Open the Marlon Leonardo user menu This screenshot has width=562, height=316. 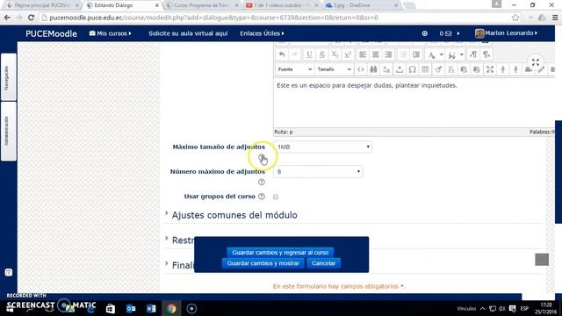[x=507, y=33]
